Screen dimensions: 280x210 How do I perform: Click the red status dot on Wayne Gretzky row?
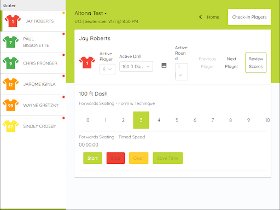click(63, 97)
